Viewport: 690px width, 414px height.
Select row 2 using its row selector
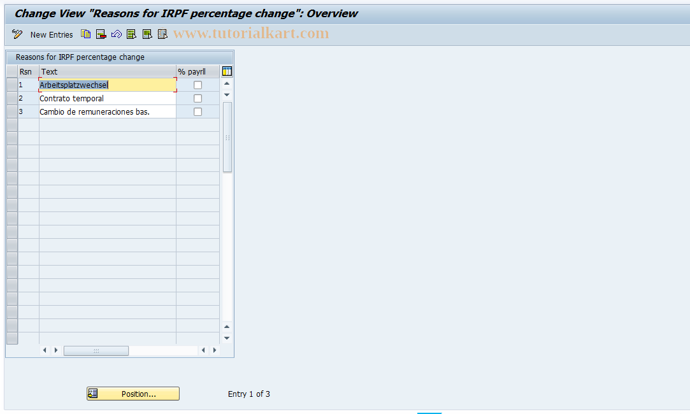tap(12, 99)
